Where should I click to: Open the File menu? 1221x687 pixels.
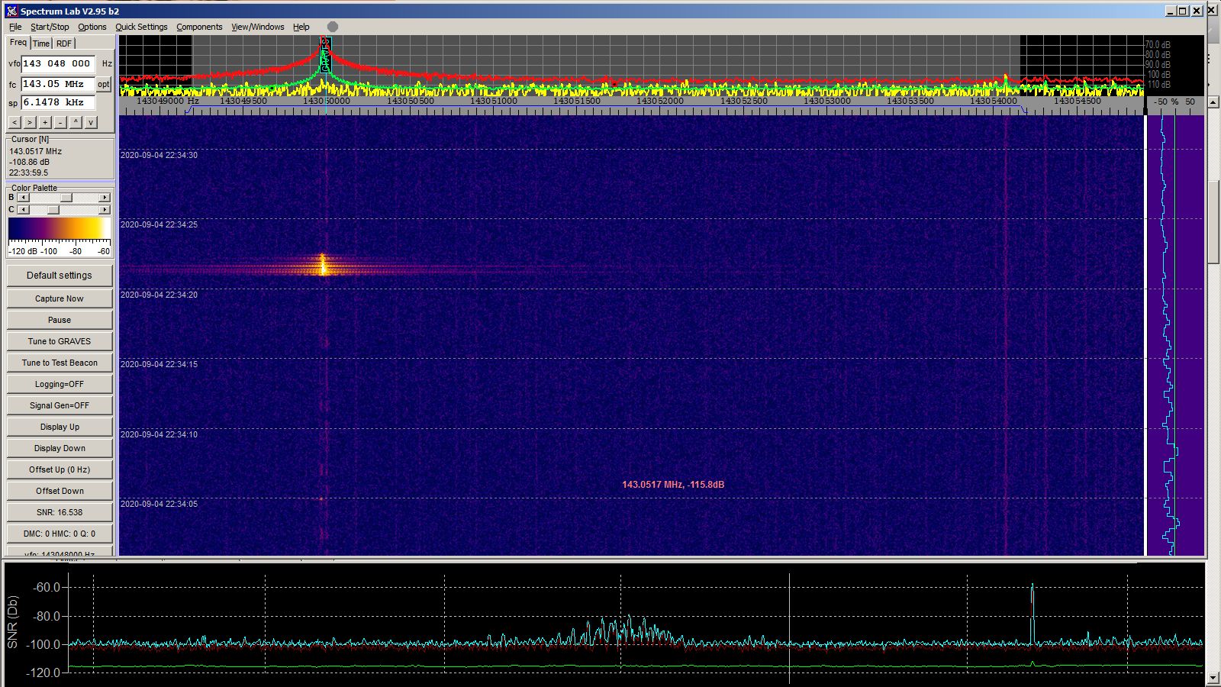[x=15, y=27]
